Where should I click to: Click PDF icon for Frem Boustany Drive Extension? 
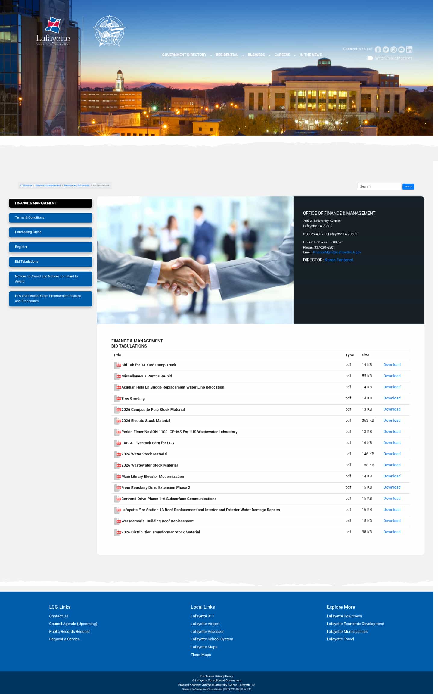point(117,488)
